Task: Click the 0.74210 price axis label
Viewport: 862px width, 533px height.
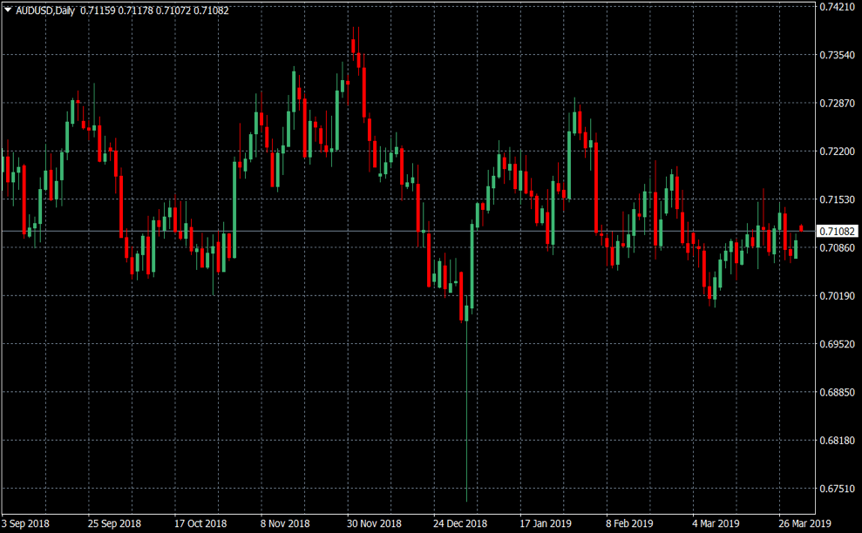Action: 838,7
